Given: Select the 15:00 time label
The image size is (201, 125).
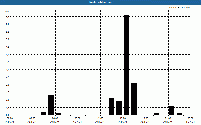Looking at the screenshot, I should pyautogui.click(x=123, y=118).
